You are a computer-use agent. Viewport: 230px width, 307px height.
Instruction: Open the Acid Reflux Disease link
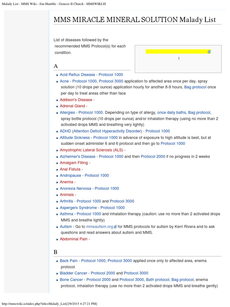tap(78, 75)
